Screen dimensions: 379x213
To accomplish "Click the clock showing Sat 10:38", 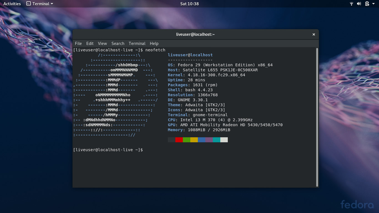I will coord(189,4).
